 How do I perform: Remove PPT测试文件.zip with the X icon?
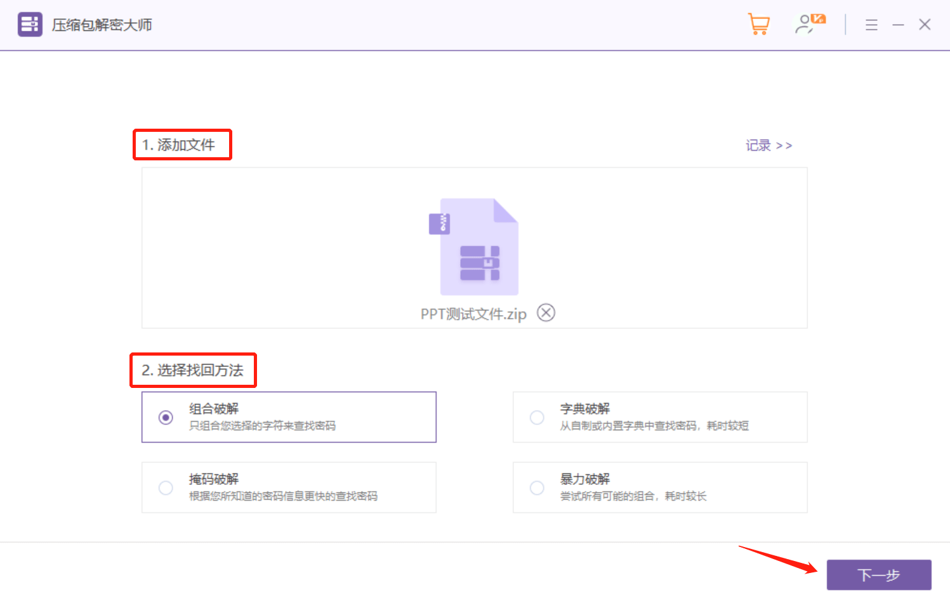point(545,312)
